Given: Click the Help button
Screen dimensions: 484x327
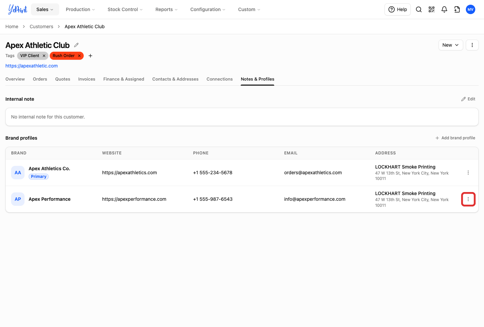Looking at the screenshot, I should click(x=398, y=9).
